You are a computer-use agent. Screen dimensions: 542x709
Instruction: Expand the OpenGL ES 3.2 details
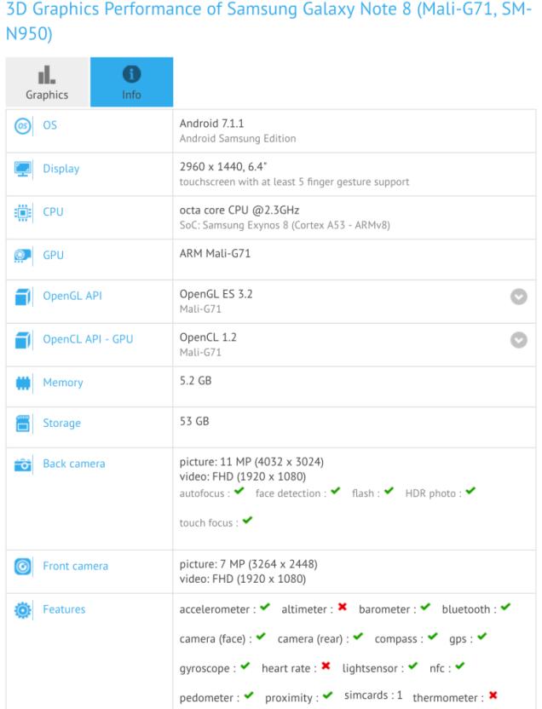pos(517,297)
